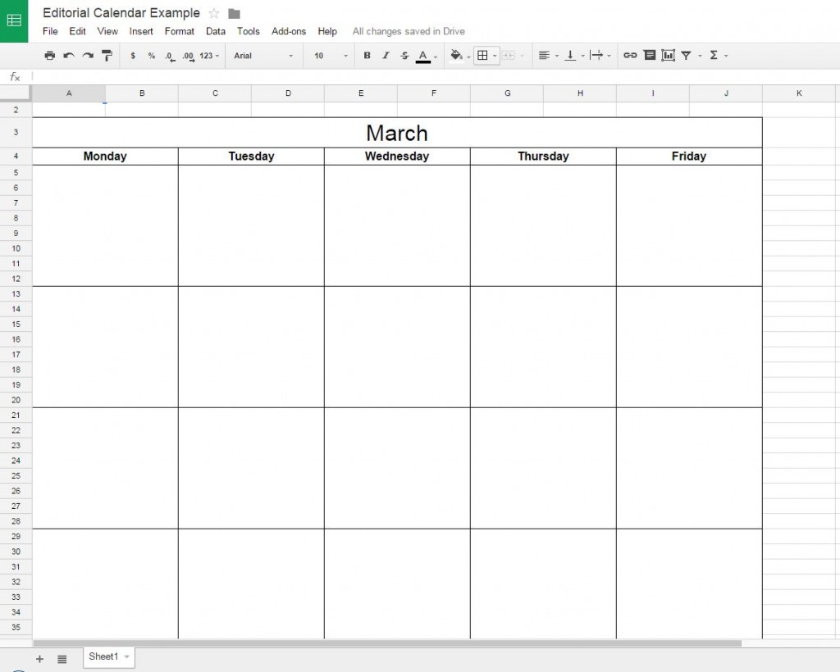Click the Insert comment icon
Screen dimensions: 840x672
pyautogui.click(x=649, y=55)
